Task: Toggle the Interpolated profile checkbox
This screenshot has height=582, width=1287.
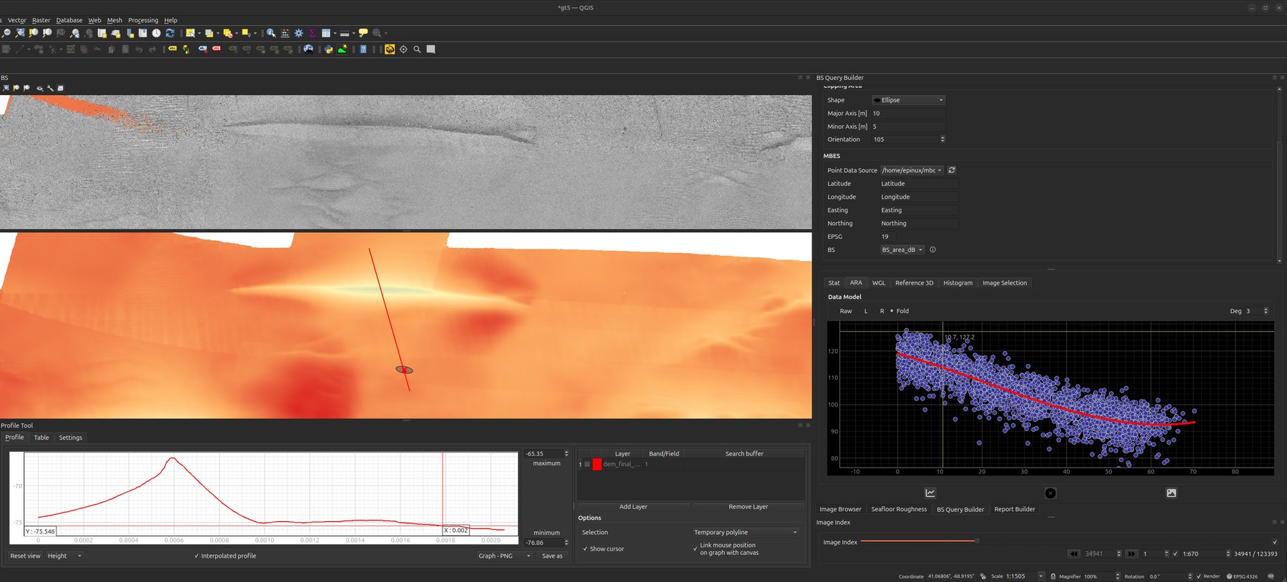Action: (197, 556)
